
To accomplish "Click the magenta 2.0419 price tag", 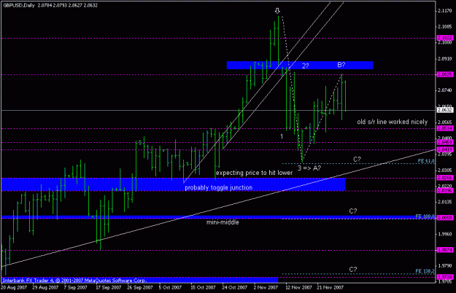I will (445, 150).
